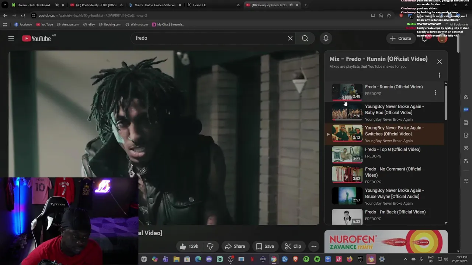Clear the search box with the X
The width and height of the screenshot is (472, 265).
pyautogui.click(x=290, y=38)
